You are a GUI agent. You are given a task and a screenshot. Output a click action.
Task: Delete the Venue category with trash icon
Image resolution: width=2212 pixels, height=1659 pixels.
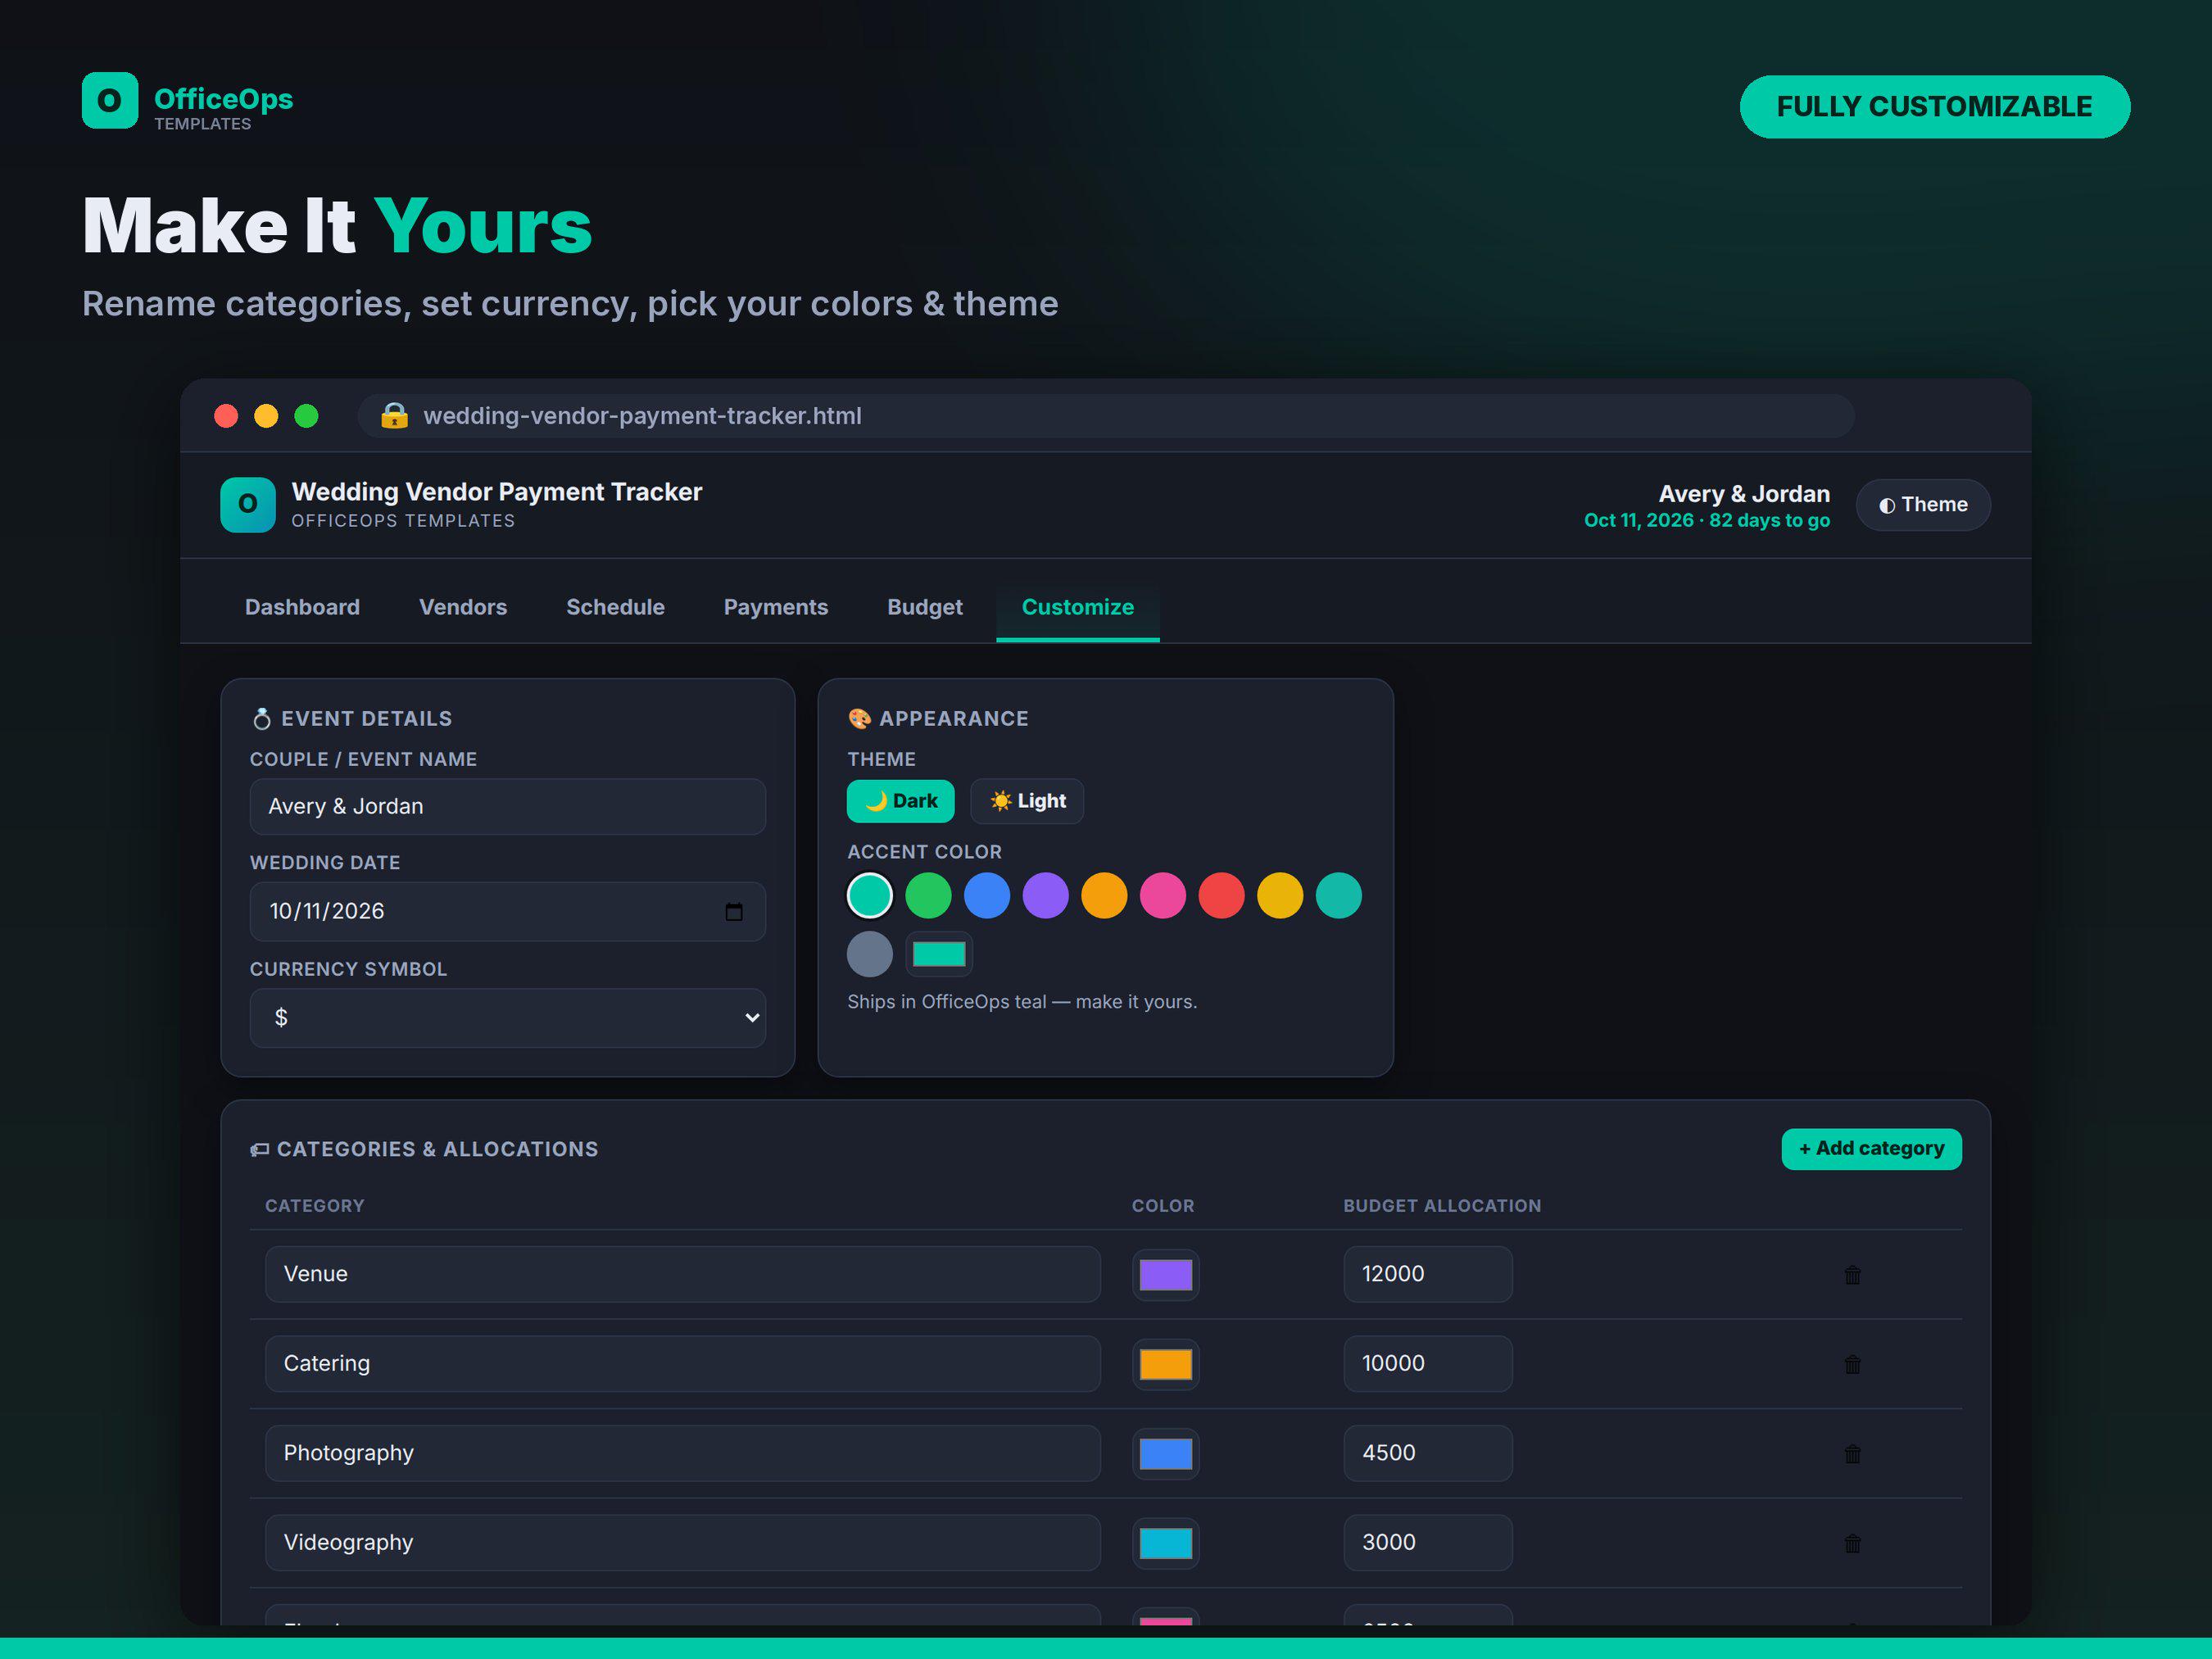pos(1852,1274)
